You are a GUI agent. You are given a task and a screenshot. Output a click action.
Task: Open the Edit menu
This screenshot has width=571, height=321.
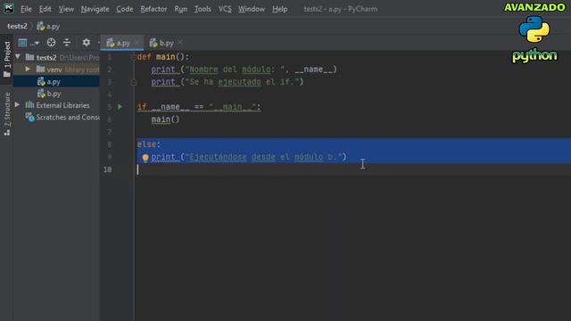pos(46,9)
